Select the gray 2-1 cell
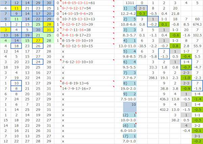This screenshot has width=203, height=144. 142,8
